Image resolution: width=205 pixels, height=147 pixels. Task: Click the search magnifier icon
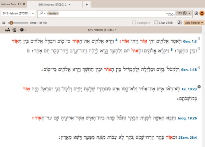pos(41,13)
